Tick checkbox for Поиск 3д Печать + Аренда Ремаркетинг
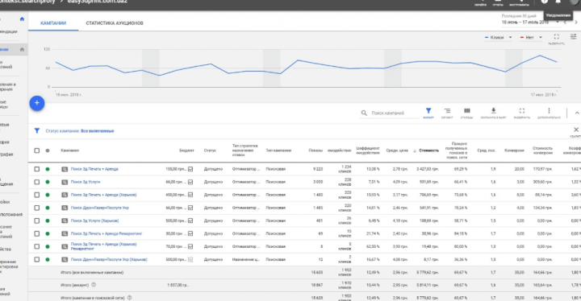The height and width of the screenshot is (301, 581). pyautogui.click(x=36, y=233)
